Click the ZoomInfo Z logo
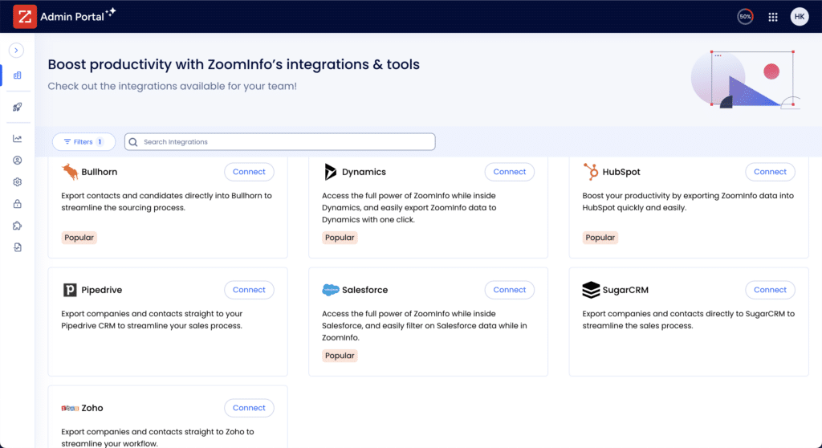Screen dimensions: 822x448 [25, 16]
